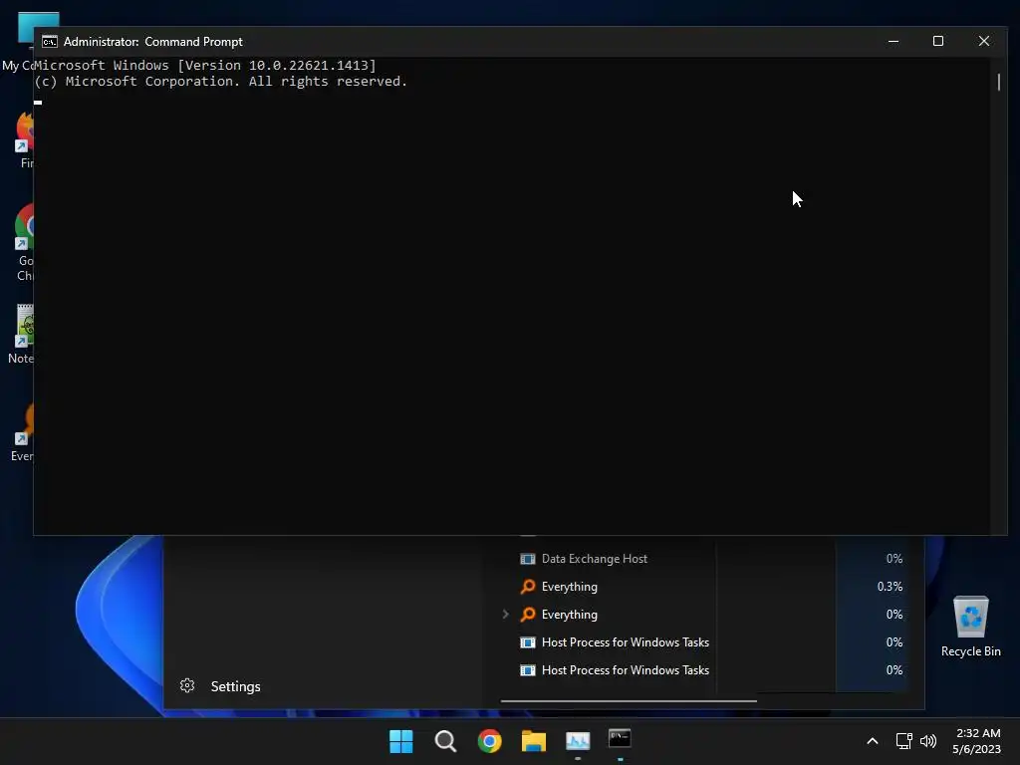This screenshot has height=765, width=1020.
Task: Maximize the Command Prompt window
Action: 938,41
